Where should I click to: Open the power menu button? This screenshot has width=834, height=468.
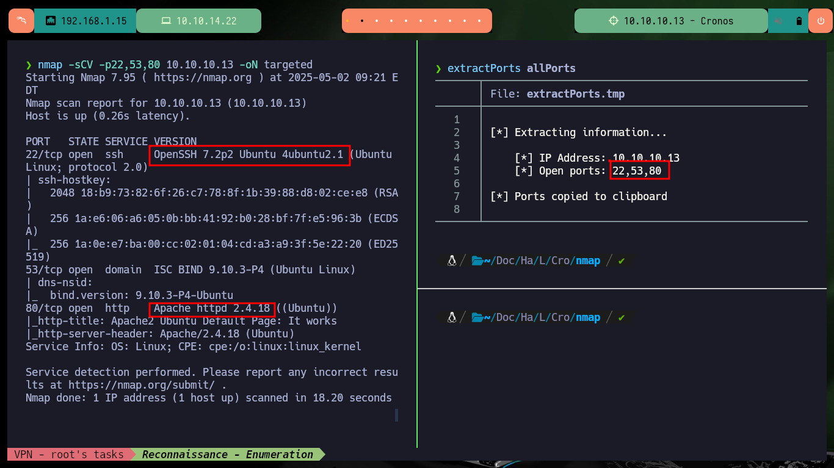820,21
